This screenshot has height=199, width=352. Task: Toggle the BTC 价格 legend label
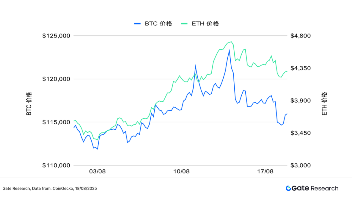158,24
